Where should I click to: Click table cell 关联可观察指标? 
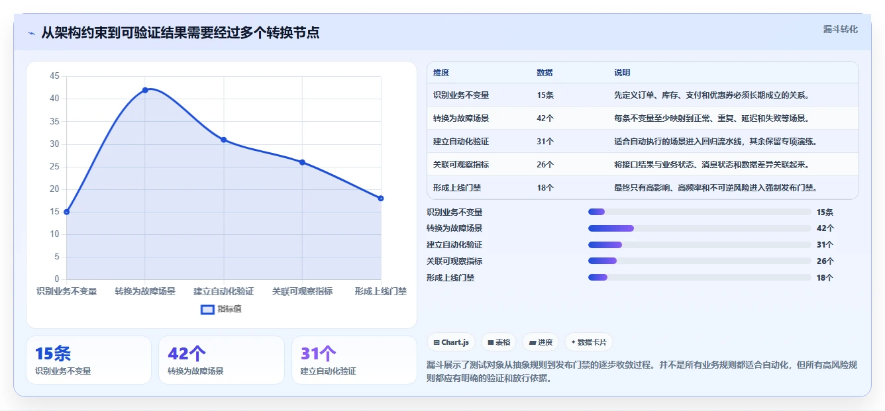click(461, 165)
